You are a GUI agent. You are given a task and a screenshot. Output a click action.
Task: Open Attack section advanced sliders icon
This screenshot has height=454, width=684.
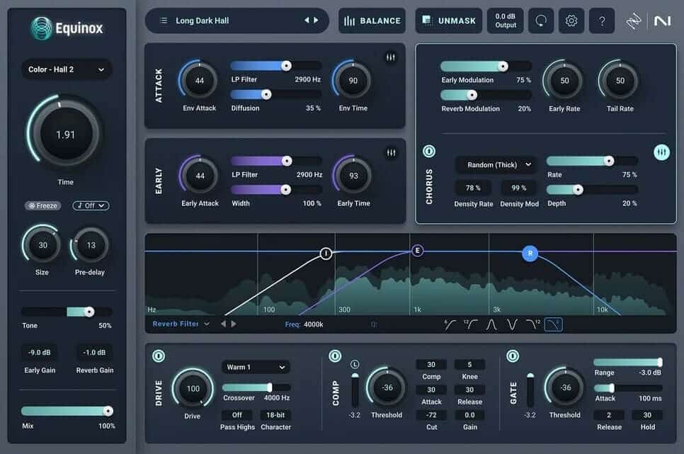(391, 57)
